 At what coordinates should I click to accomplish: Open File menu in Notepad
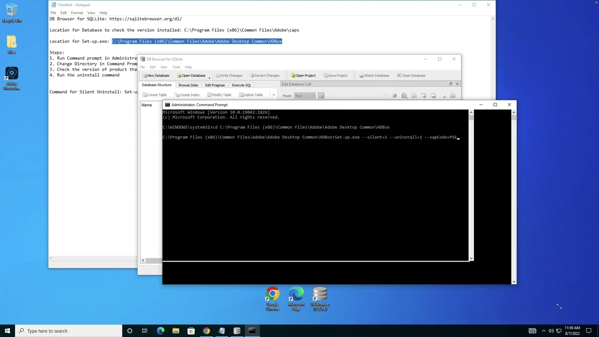click(x=53, y=13)
